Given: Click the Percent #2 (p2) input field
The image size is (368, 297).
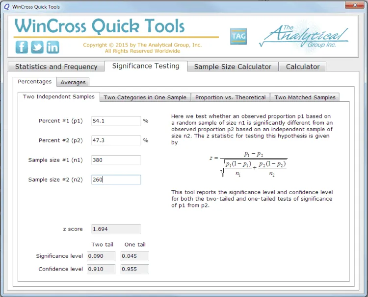Looking at the screenshot, I should point(116,140).
